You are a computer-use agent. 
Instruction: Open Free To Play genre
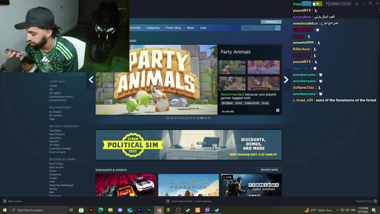click(x=56, y=164)
